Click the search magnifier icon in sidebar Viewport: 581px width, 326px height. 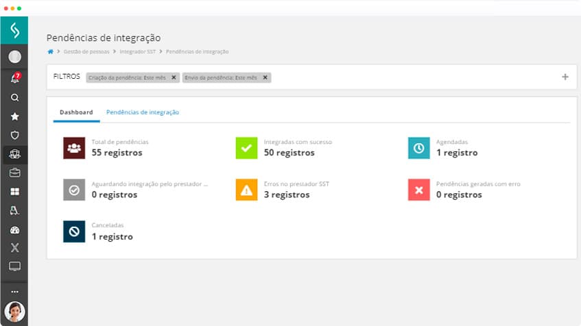(x=14, y=98)
